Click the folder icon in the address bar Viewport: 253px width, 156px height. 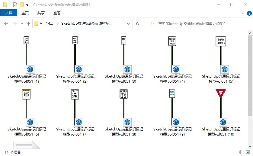point(36,24)
